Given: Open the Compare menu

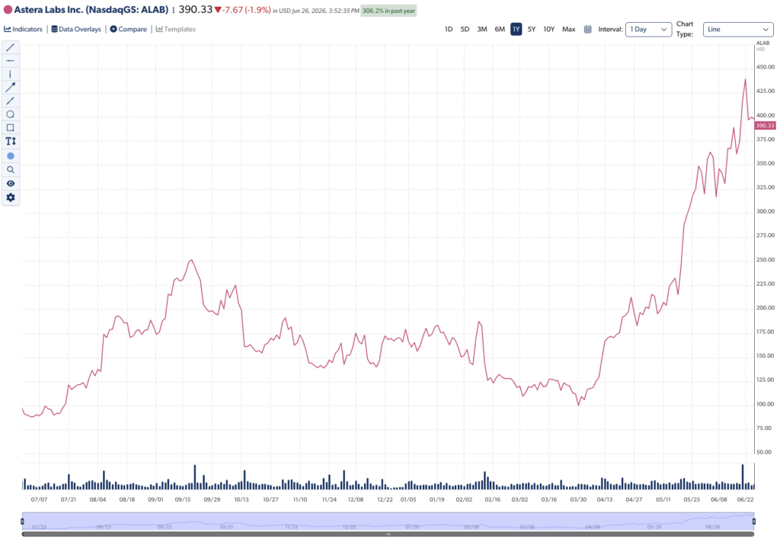Looking at the screenshot, I should pos(128,30).
